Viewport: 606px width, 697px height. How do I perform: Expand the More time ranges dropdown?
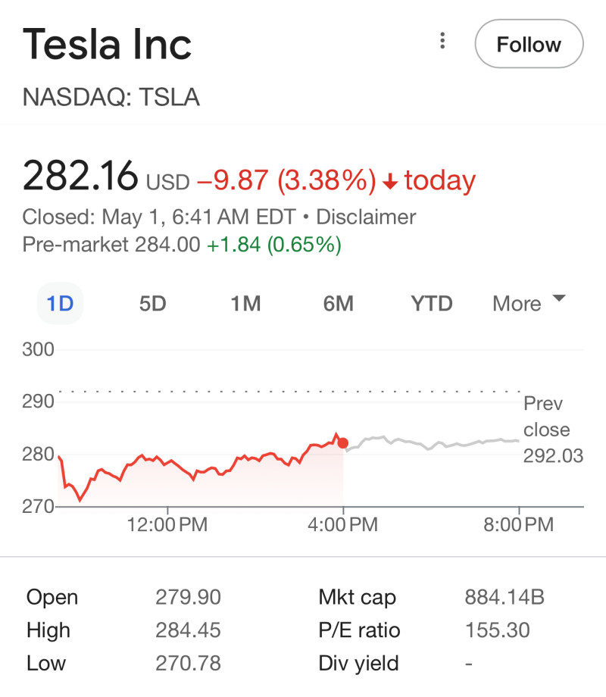[x=529, y=304]
